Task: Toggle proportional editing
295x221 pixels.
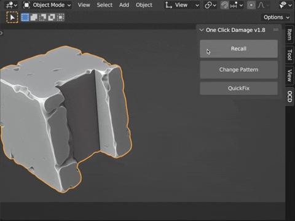Action: point(251,5)
